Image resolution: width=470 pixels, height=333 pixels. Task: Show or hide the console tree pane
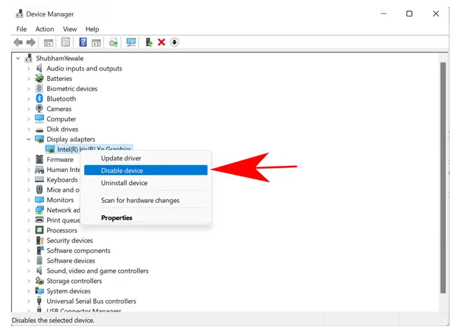48,42
